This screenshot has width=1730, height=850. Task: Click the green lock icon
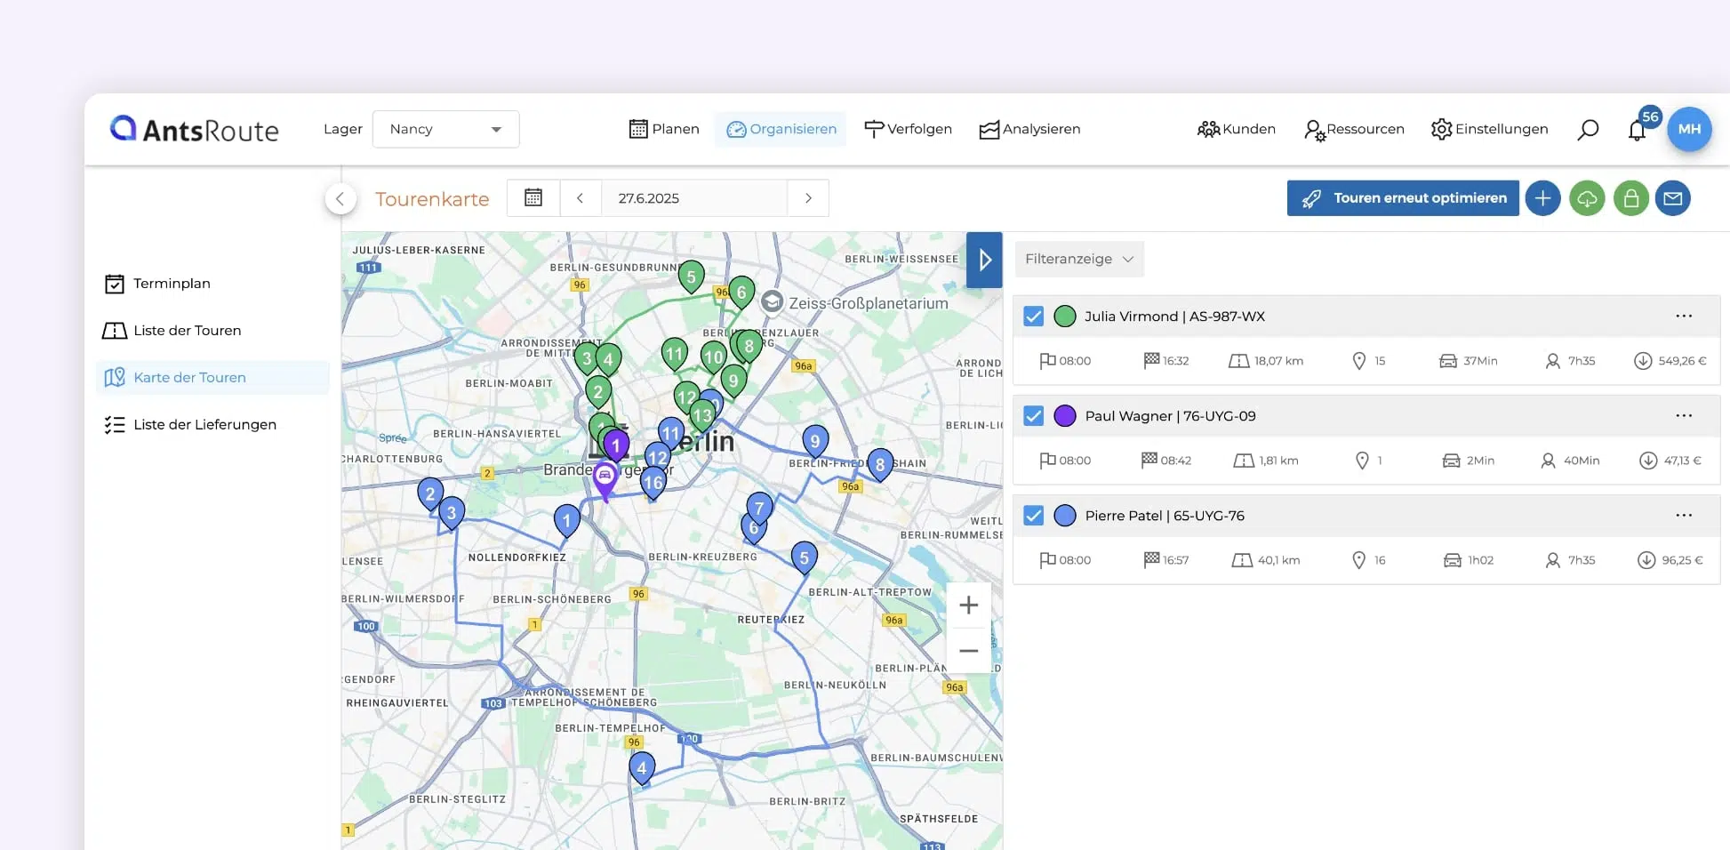click(1630, 198)
